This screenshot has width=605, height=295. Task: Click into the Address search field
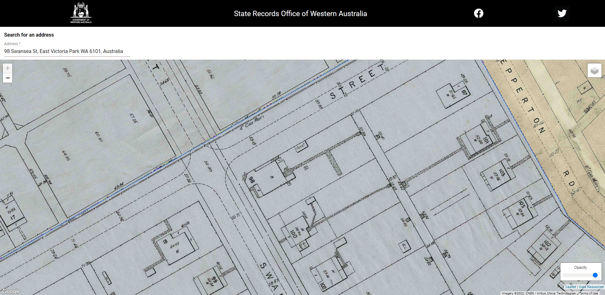[x=67, y=51]
